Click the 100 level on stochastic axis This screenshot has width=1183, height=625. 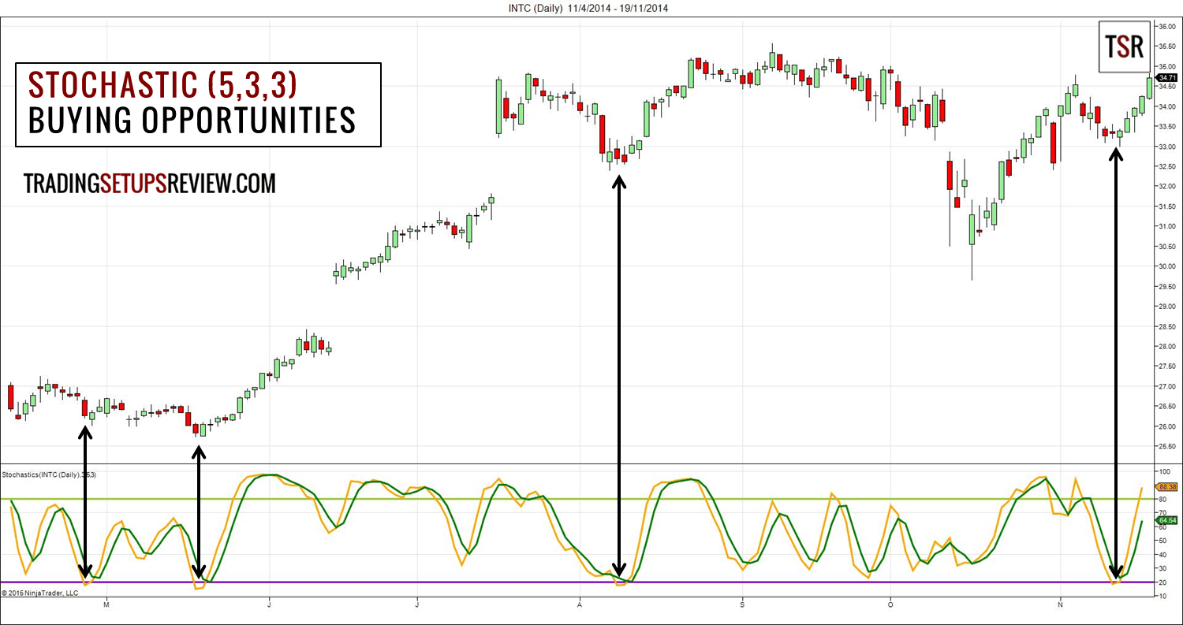pos(1165,471)
